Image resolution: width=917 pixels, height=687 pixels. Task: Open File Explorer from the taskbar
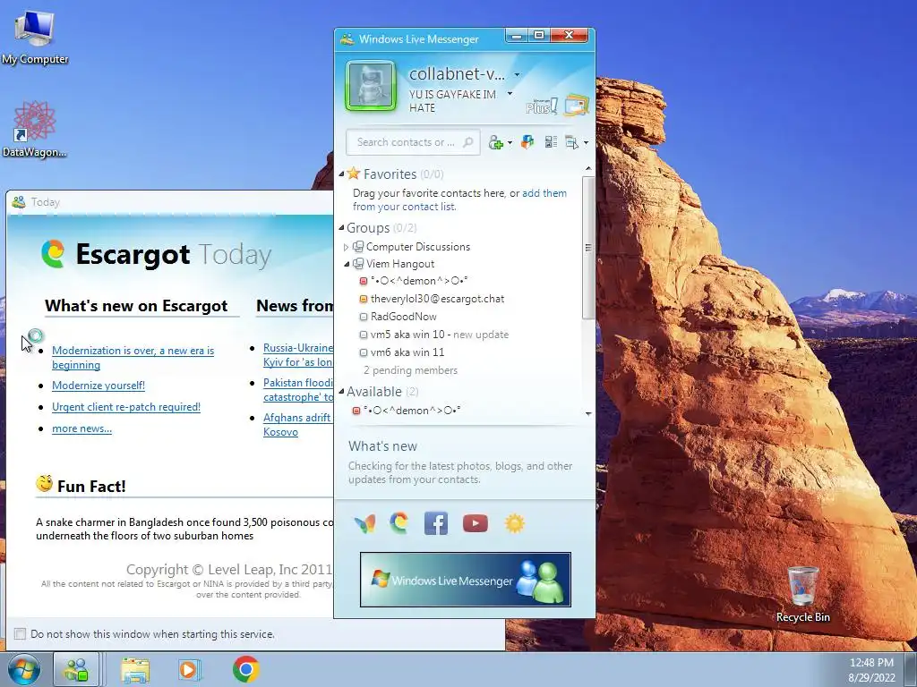pos(135,669)
